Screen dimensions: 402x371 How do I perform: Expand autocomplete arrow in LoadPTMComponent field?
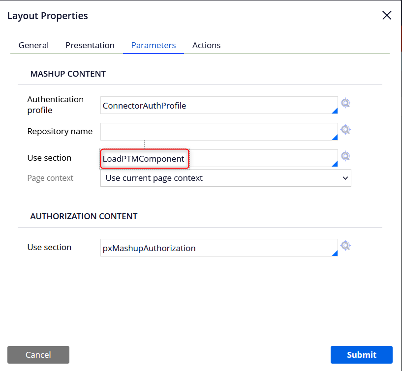click(x=335, y=164)
